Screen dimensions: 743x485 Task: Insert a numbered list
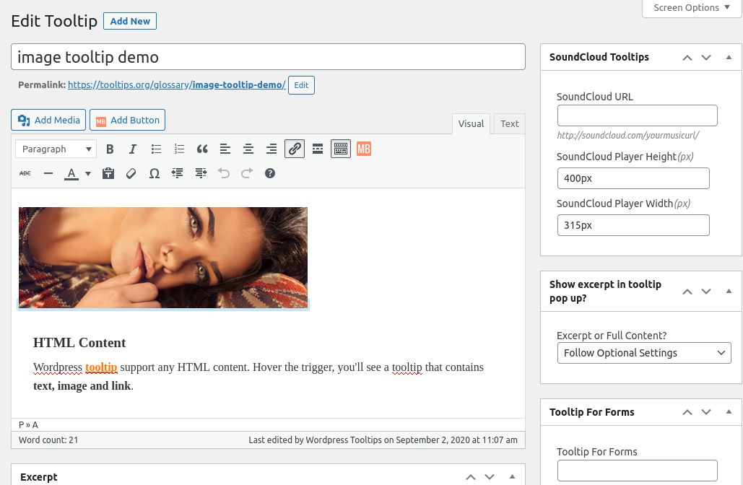coord(179,149)
